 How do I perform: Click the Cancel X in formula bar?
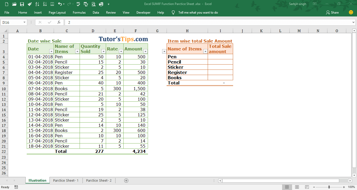[x=40, y=22]
